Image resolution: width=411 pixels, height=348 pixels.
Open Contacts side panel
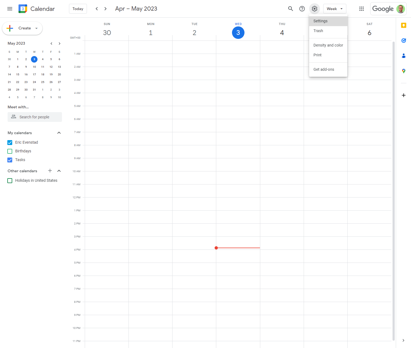(404, 56)
